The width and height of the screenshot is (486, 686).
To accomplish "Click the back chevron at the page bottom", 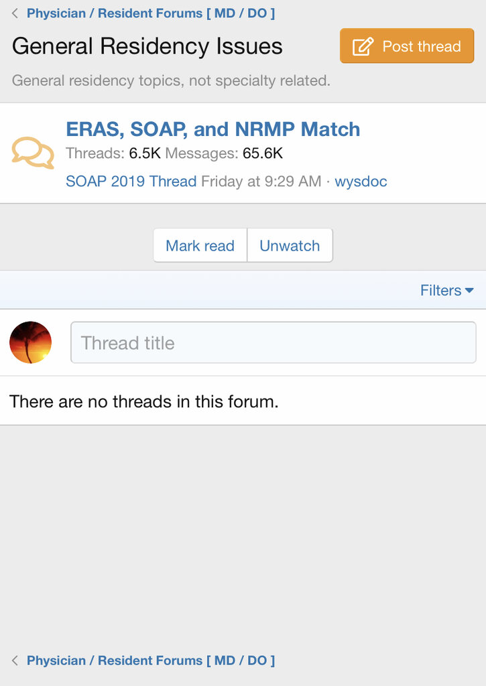I will point(15,661).
